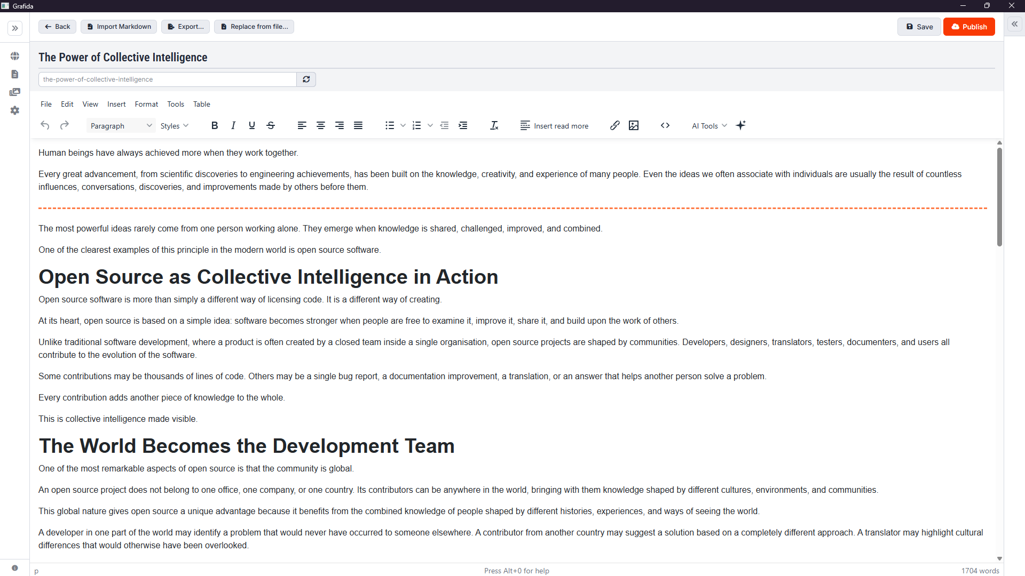Open the Format menu
This screenshot has width=1025, height=576.
pyautogui.click(x=146, y=104)
